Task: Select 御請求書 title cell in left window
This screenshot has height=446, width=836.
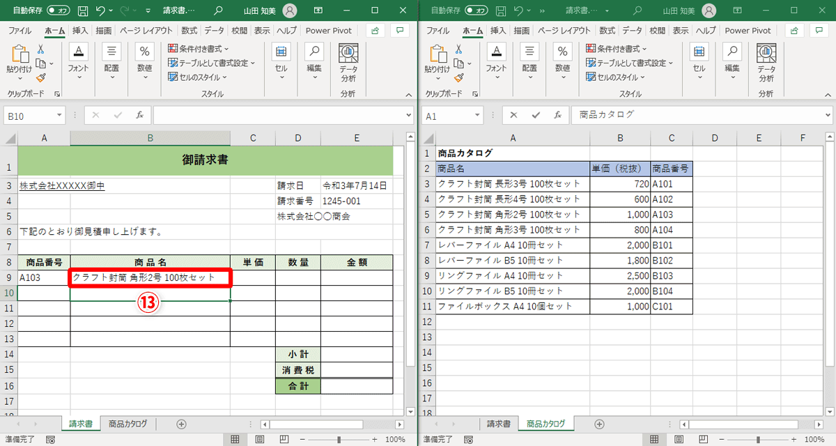Action: [x=206, y=160]
